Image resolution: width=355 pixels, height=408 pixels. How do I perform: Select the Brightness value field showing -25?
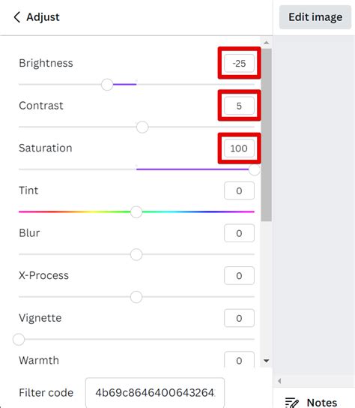click(239, 63)
